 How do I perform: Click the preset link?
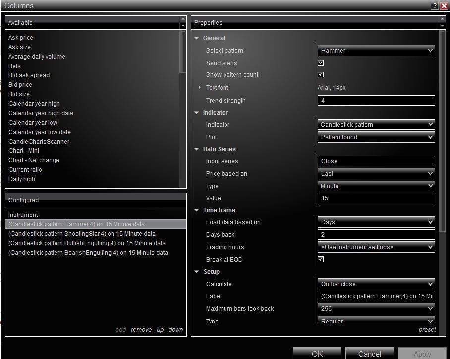click(427, 330)
